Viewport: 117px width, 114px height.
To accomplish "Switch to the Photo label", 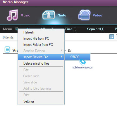I will click(x=61, y=15).
